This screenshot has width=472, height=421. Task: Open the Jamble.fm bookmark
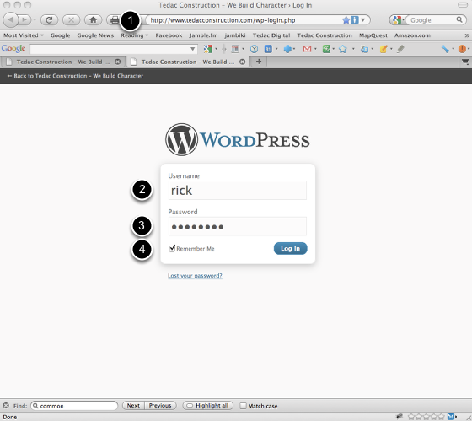[203, 35]
